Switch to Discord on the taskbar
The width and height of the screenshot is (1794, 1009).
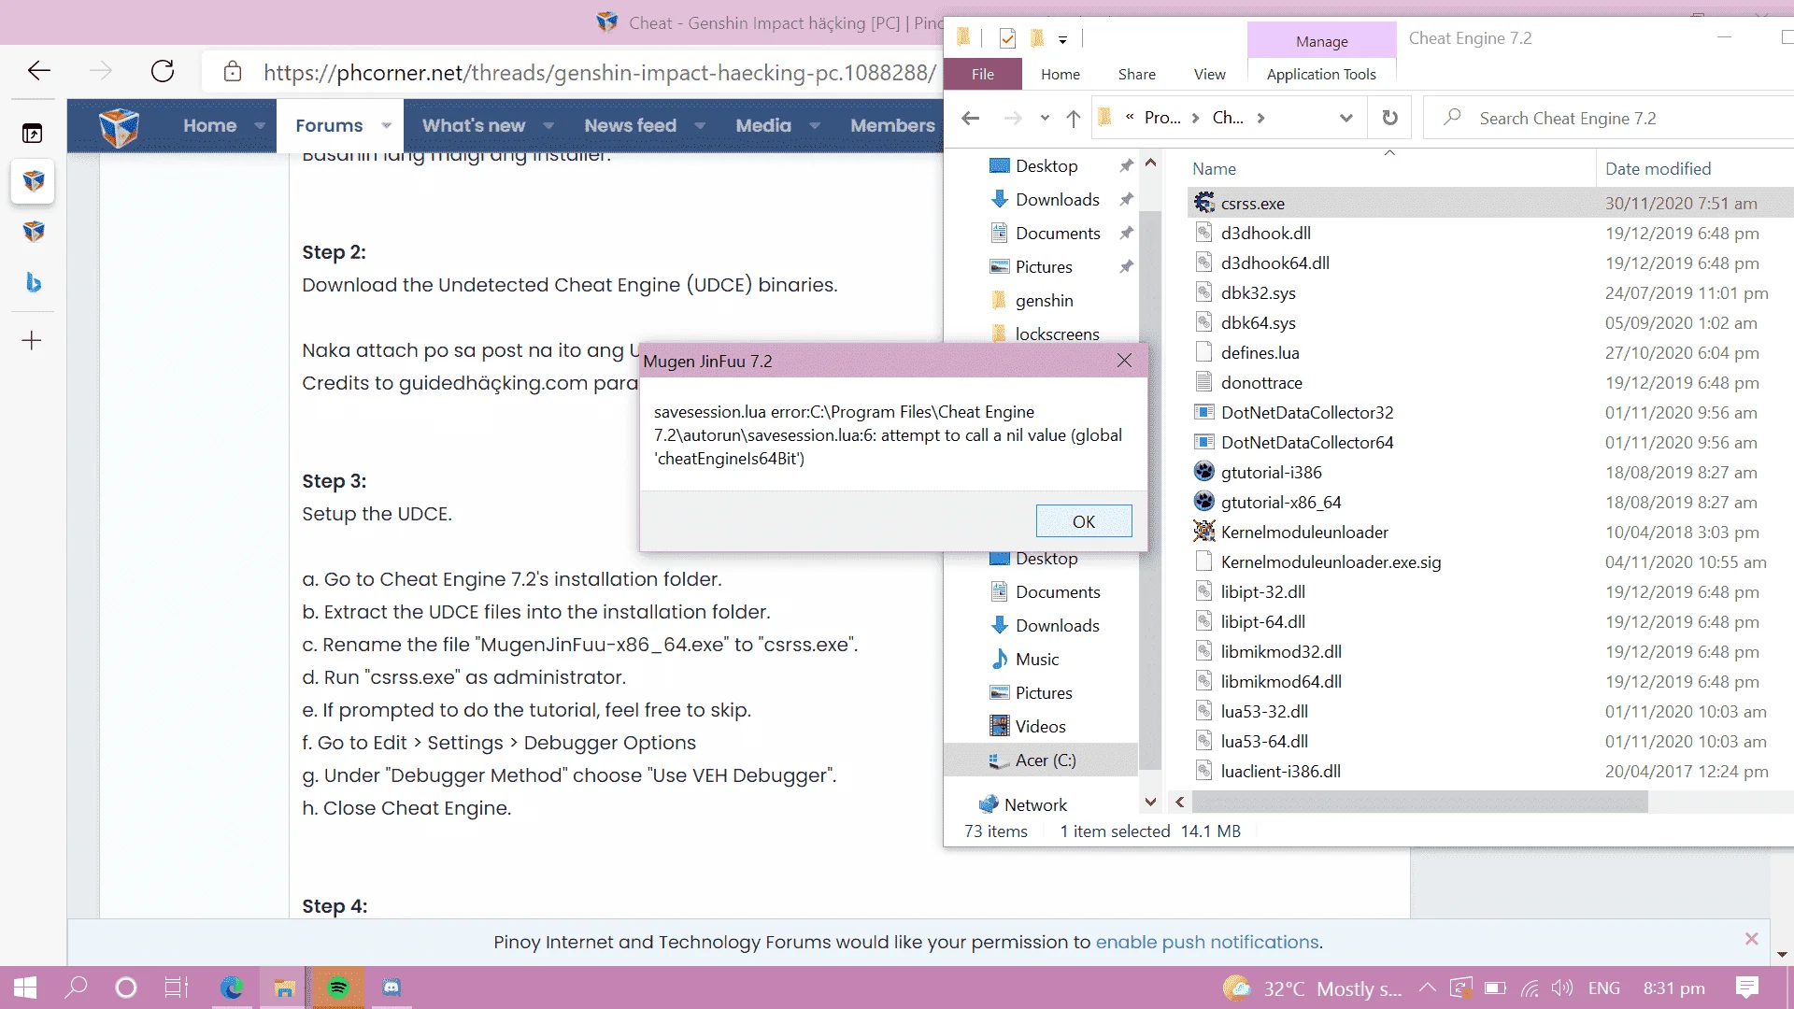point(392,988)
